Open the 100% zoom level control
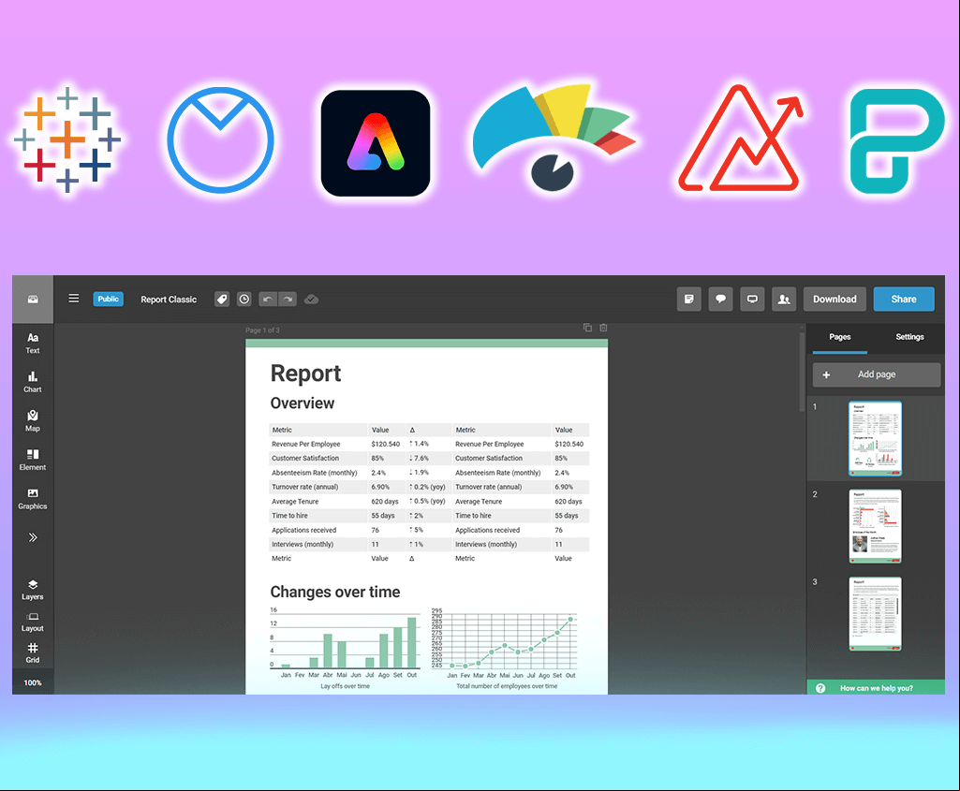Image resolution: width=960 pixels, height=791 pixels. (x=33, y=682)
